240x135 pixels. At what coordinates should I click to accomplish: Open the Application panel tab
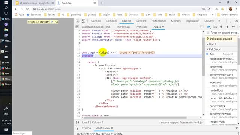[x=192, y=21]
